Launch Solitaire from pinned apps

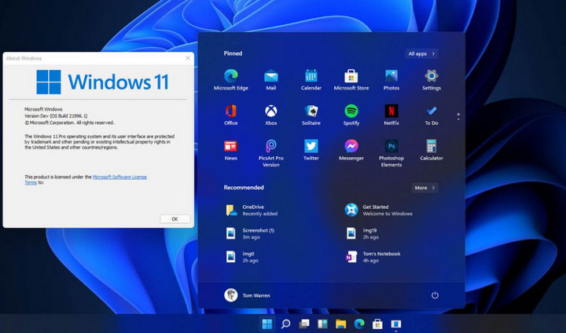pos(311,115)
